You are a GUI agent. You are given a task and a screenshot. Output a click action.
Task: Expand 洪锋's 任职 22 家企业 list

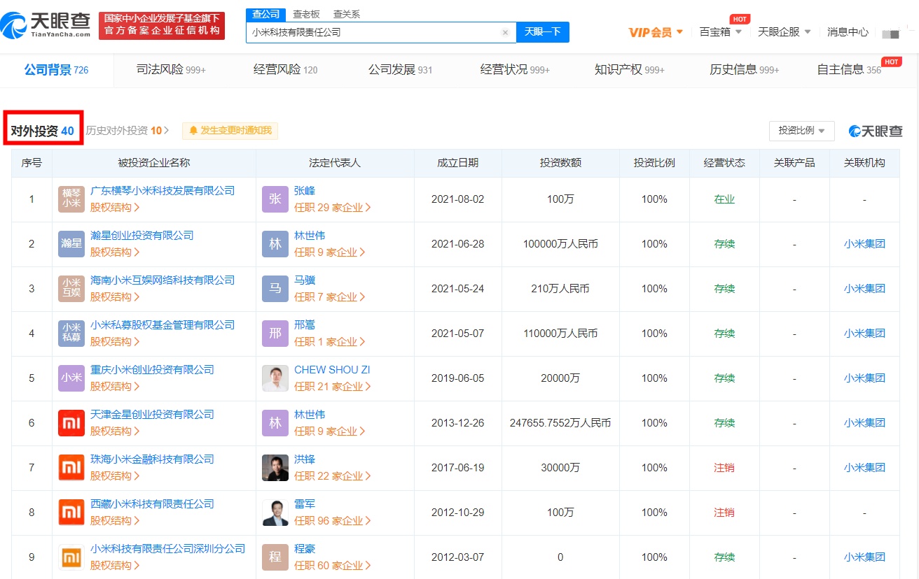pos(333,476)
